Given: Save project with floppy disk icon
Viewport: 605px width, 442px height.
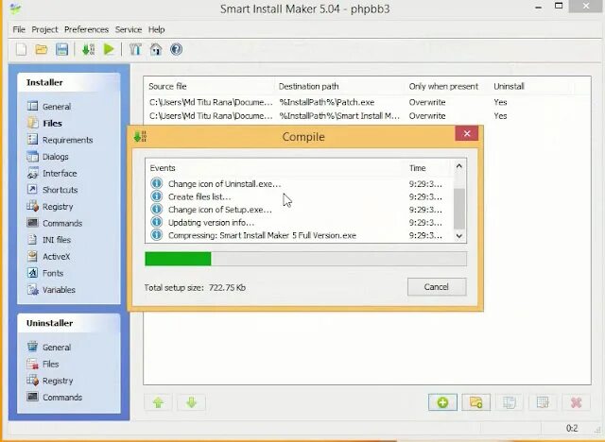Looking at the screenshot, I should tap(61, 49).
